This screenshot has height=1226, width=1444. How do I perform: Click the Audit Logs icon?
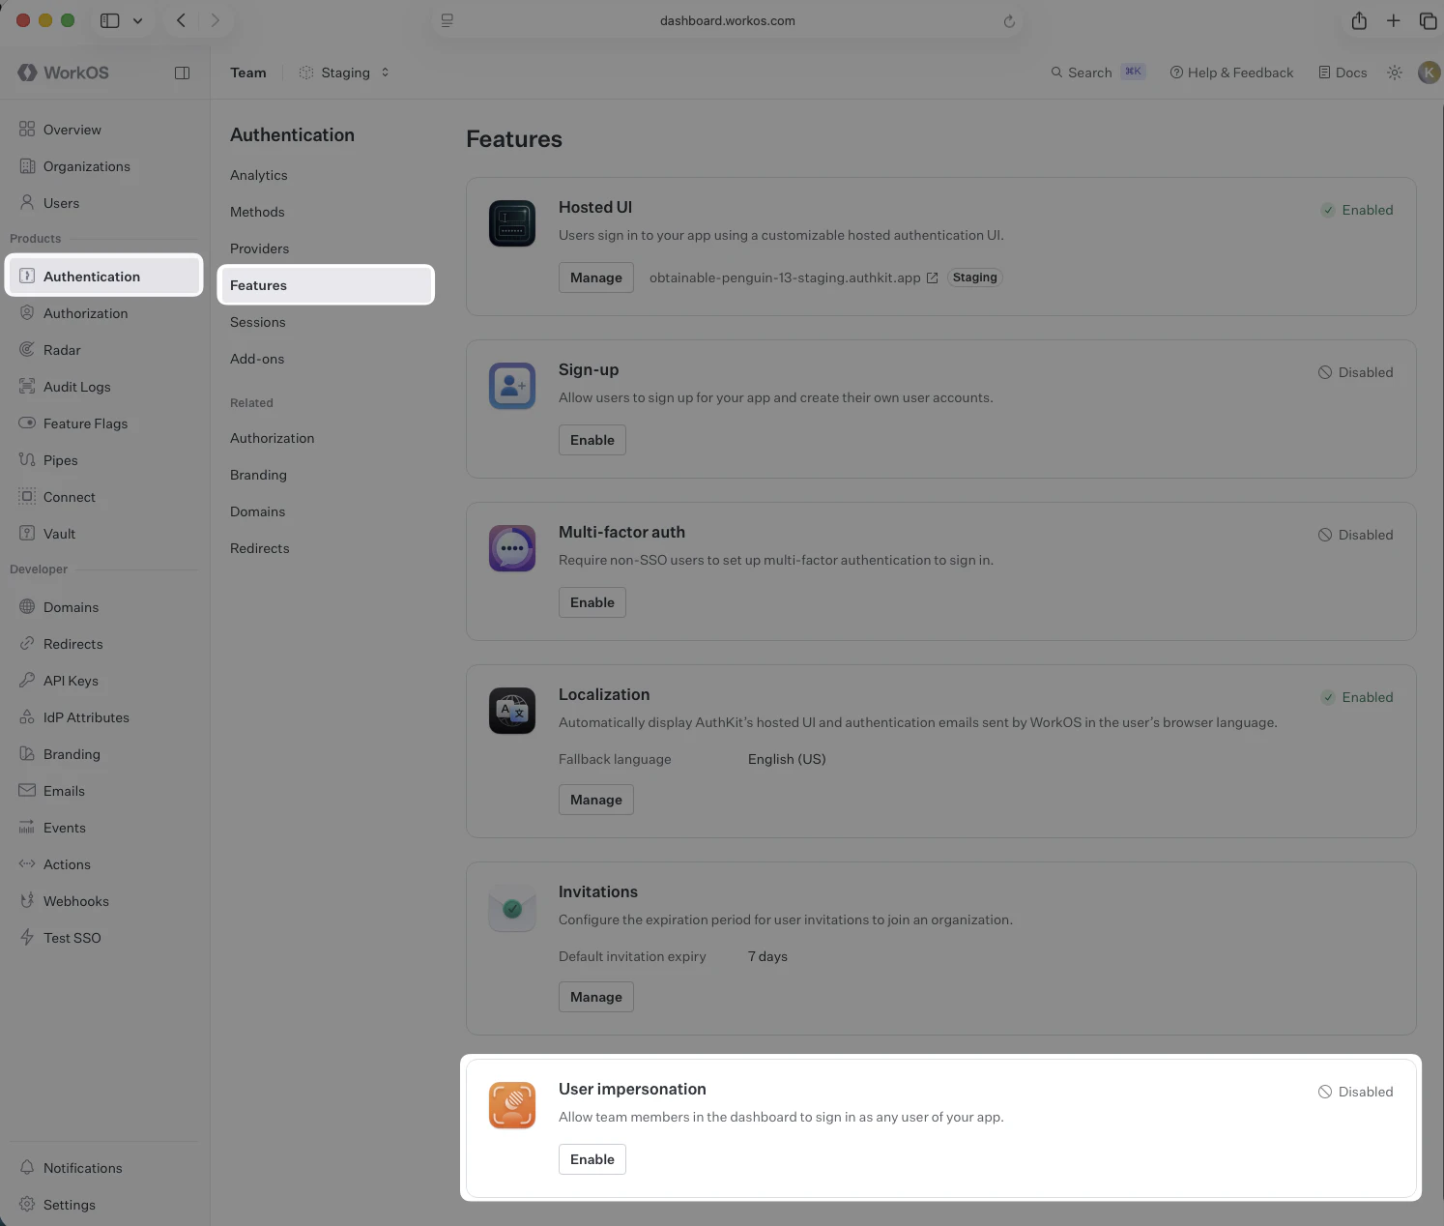pos(27,387)
